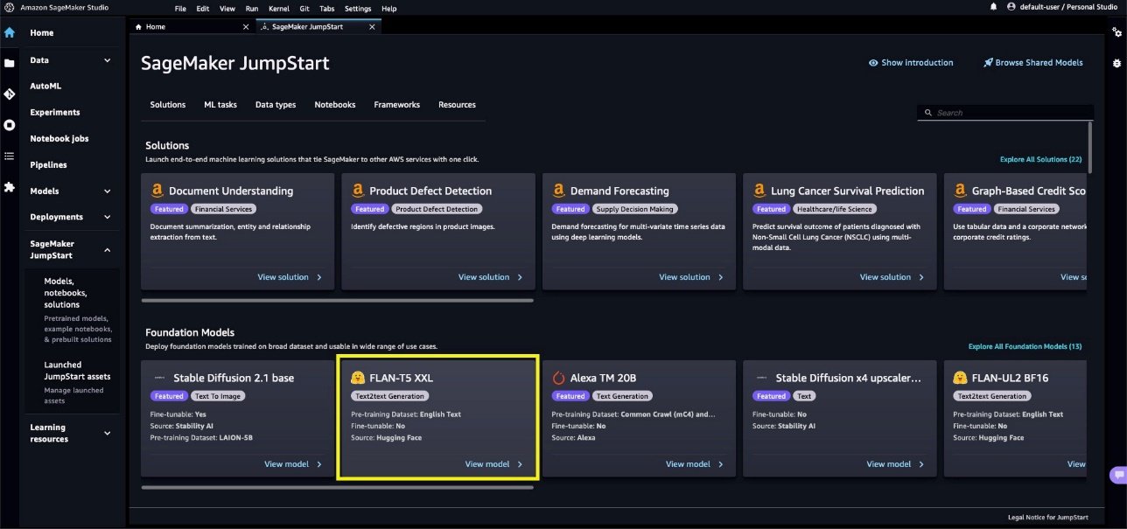Click Show introduction link
Screen dimensions: 1127x529
point(917,63)
